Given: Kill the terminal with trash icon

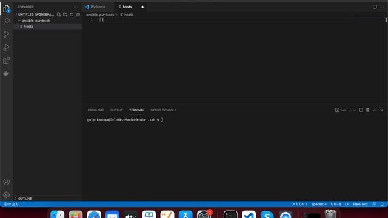Looking at the screenshot, I should tap(368, 110).
